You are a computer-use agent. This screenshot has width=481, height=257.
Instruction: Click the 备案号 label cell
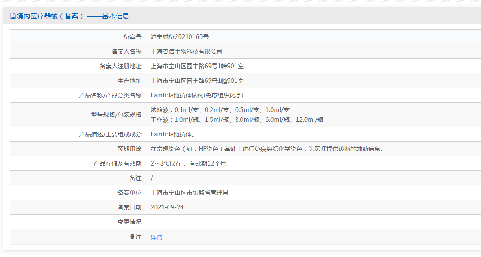pyautogui.click(x=78, y=37)
